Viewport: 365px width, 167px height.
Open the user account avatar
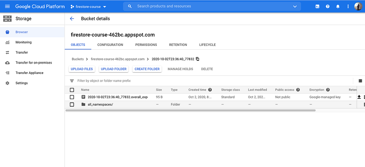coord(358,6)
